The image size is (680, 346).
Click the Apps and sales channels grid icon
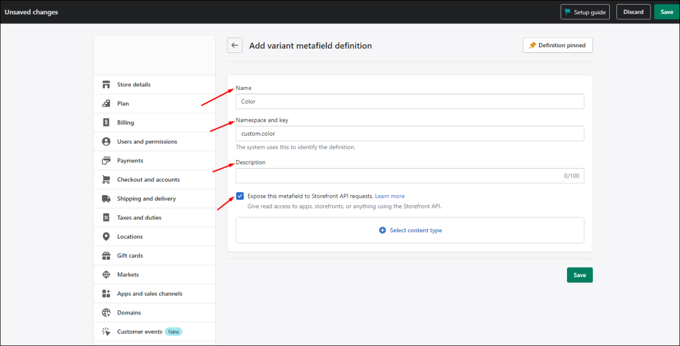coord(106,294)
